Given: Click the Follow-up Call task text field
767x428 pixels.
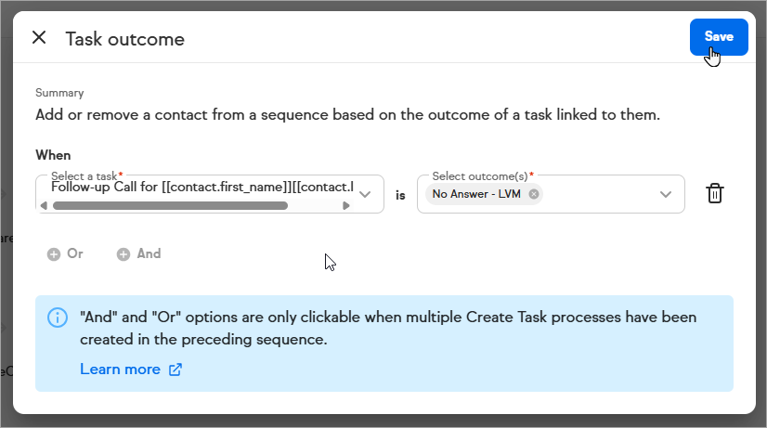Looking at the screenshot, I should tap(200, 187).
